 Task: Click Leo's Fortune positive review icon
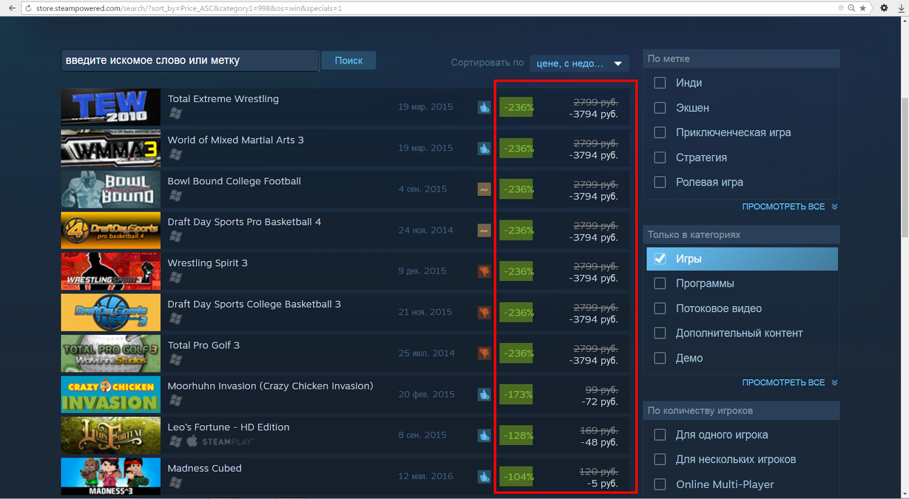484,435
